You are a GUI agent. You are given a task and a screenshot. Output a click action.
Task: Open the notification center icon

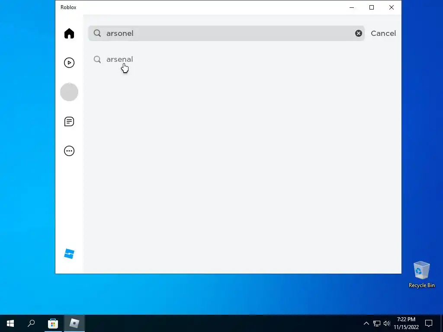429,323
